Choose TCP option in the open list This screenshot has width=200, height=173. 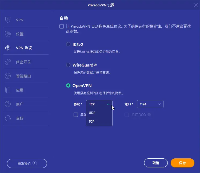(99, 121)
